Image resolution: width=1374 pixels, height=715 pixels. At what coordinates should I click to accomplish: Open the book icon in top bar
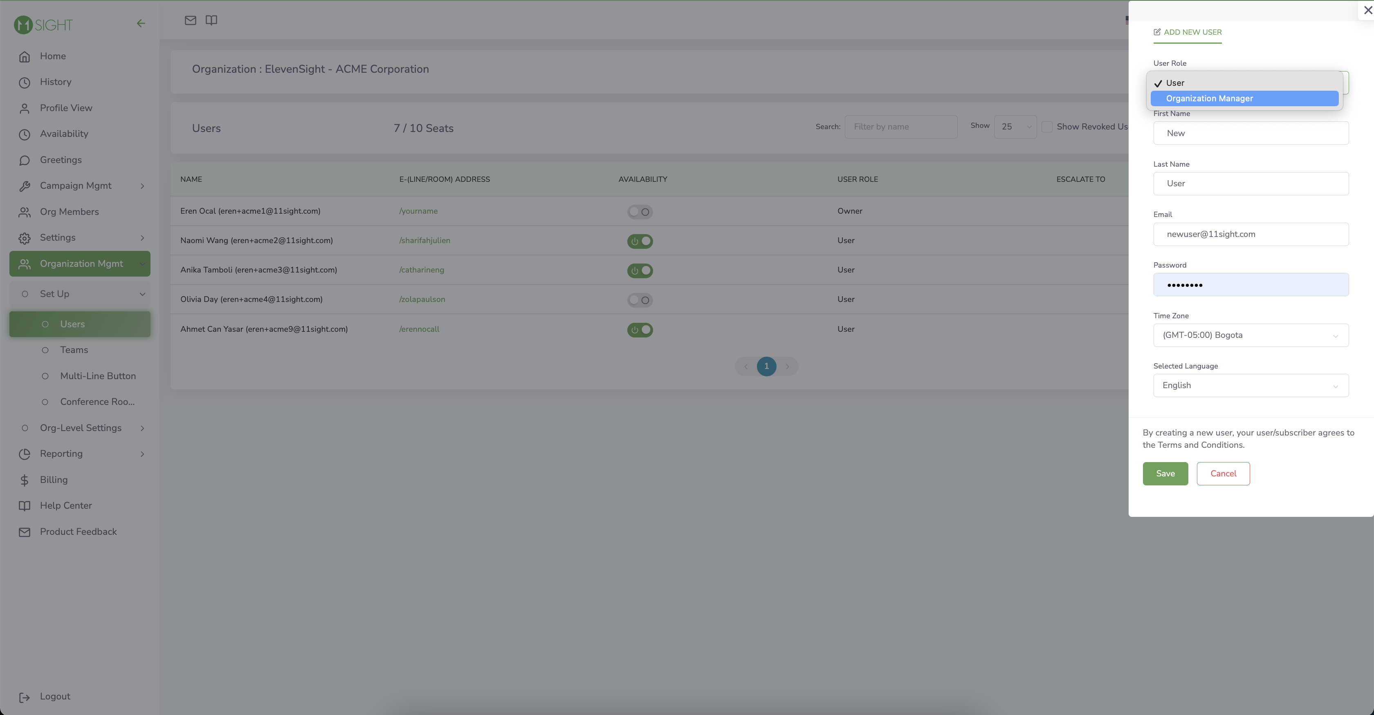click(x=211, y=20)
